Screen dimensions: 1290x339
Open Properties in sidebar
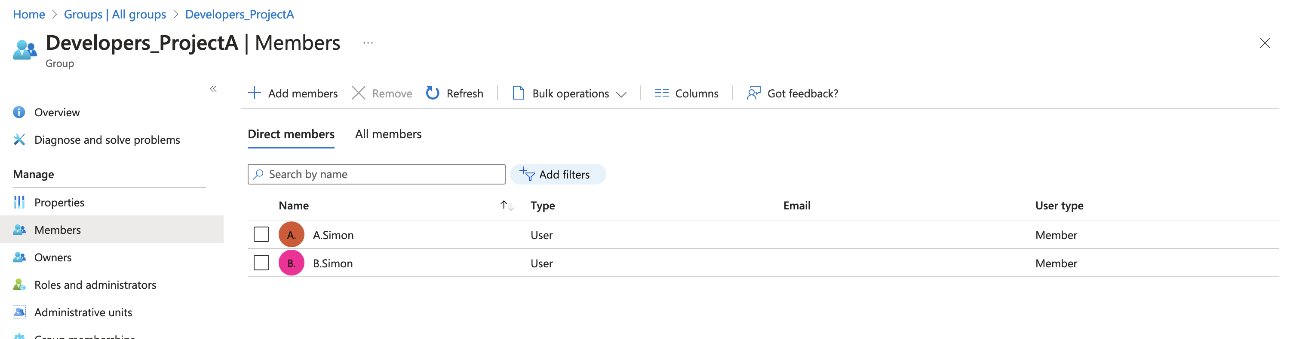tap(59, 203)
